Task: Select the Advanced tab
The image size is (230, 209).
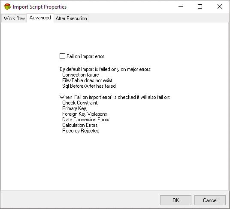Action: click(x=40, y=18)
